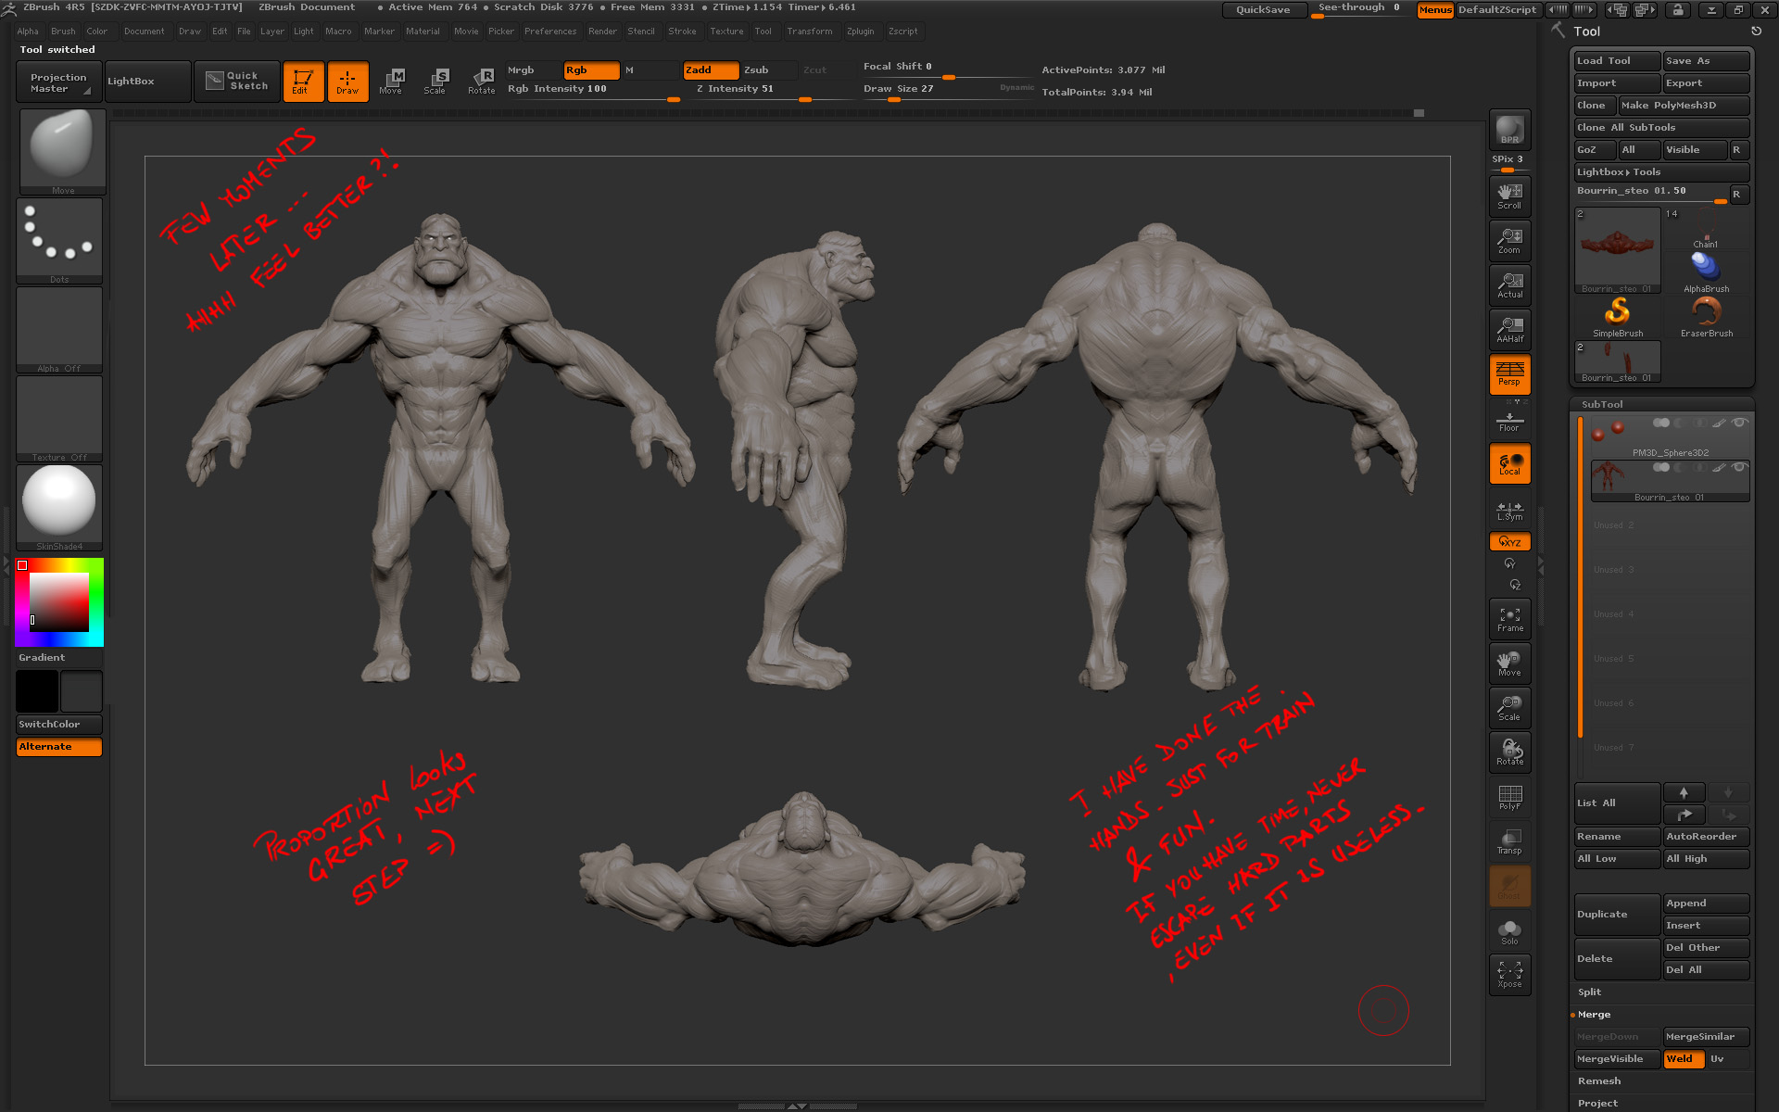Select the SimpleBrush tool icon
This screenshot has width=1779, height=1112.
[1618, 317]
